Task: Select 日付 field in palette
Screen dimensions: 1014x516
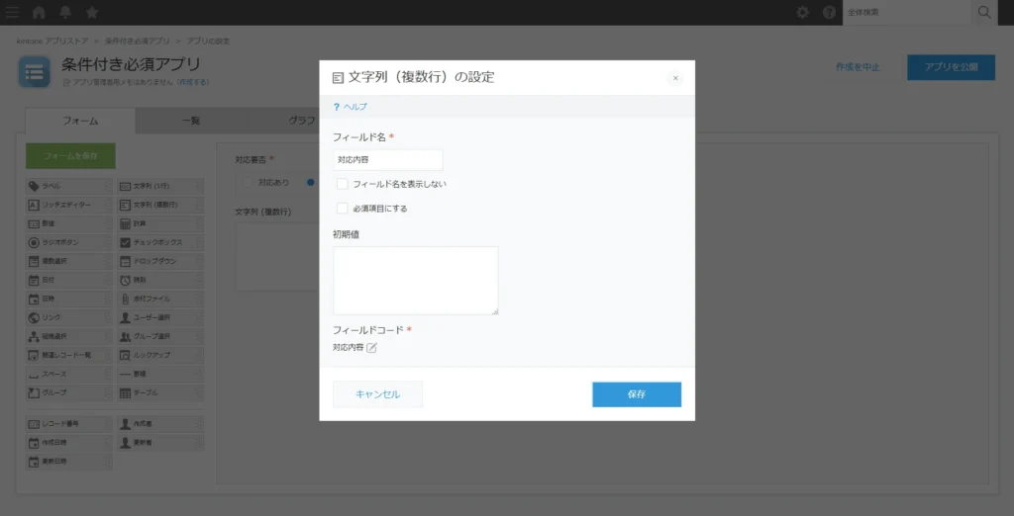Action: (x=69, y=281)
